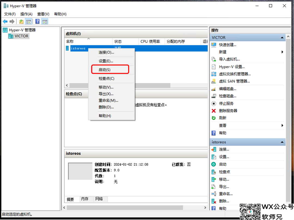
Task: Click the Rename (重命名) icon in actions pane
Action: point(214,194)
